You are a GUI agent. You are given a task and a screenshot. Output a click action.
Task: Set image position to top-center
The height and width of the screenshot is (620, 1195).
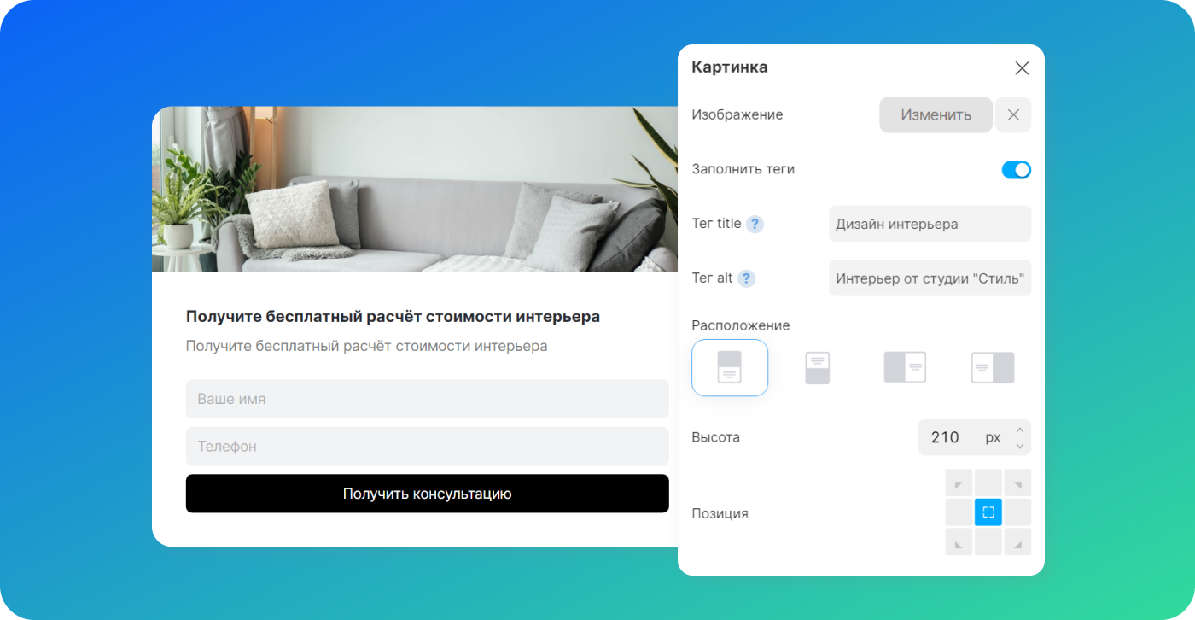(x=988, y=483)
